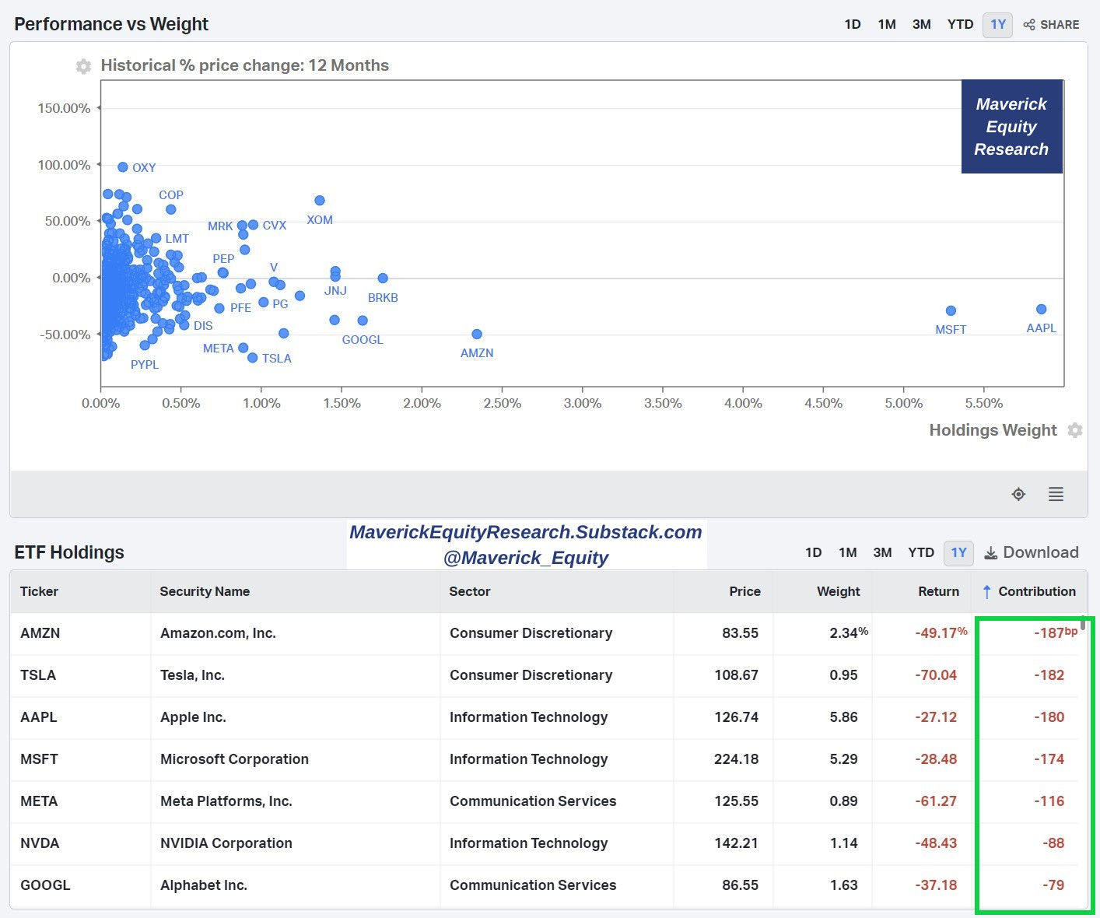
Task: Click the AAPL data point on scatter chart
Action: pos(1041,309)
